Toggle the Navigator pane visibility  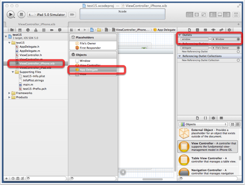point(213,15)
